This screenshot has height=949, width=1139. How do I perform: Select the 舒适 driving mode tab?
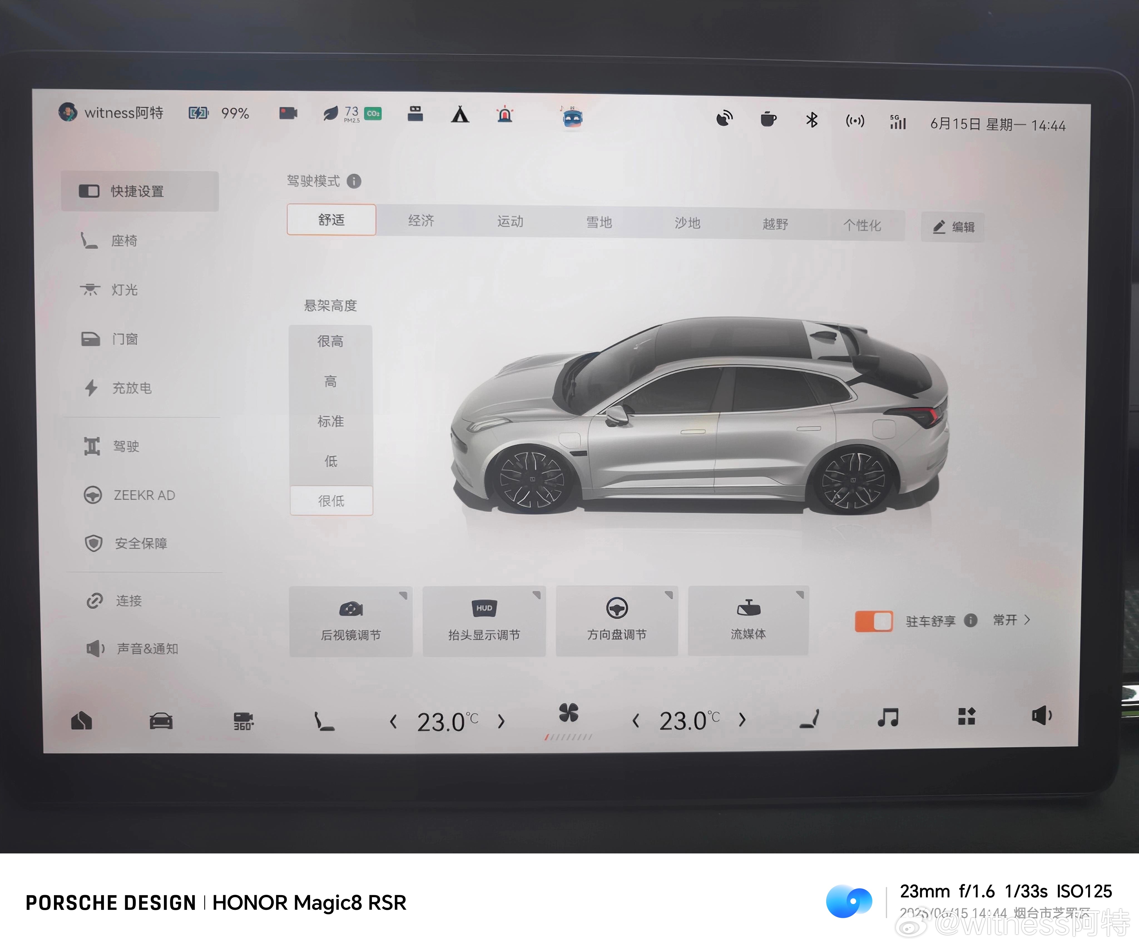coord(331,219)
